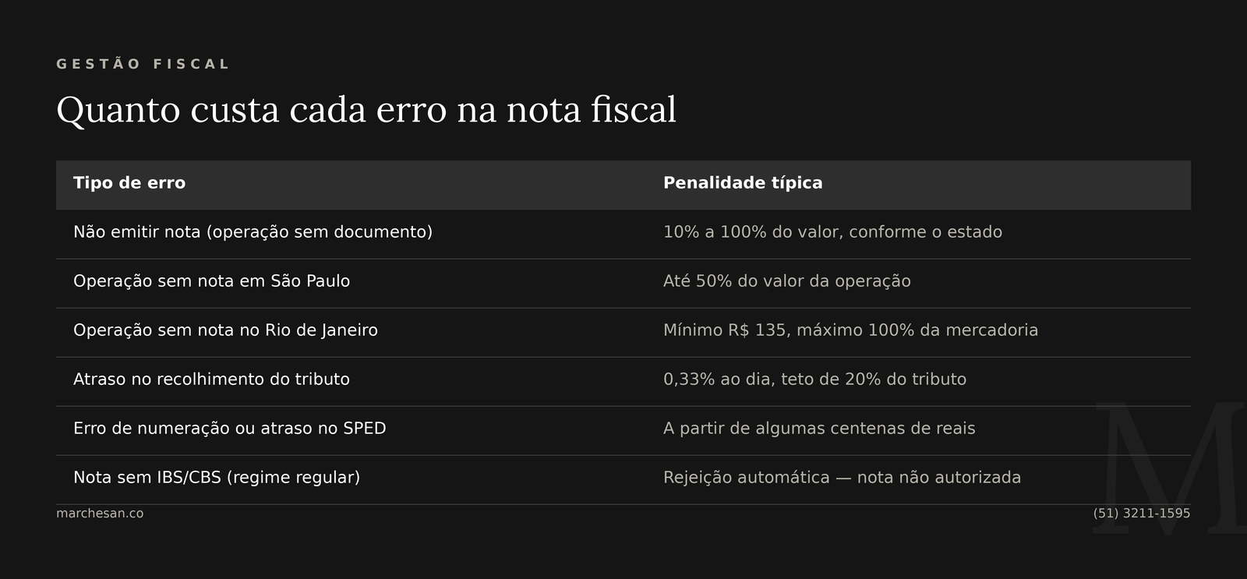Click the 'Gestão Fiscal' section label
This screenshot has width=1247, height=579.
143,64
